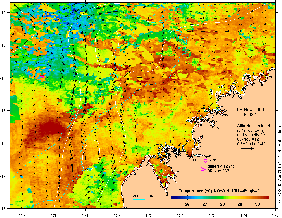Click the Argo legend label
282x218 pixels.
pyautogui.click(x=214, y=160)
